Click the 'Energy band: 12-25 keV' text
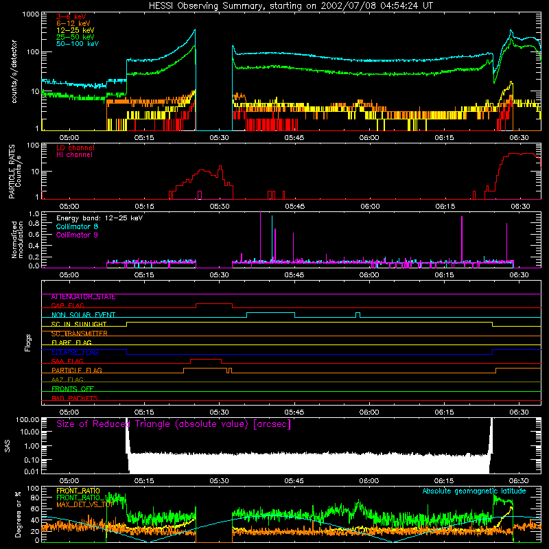The image size is (549, 549). point(100,218)
